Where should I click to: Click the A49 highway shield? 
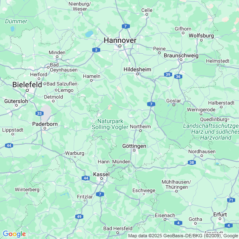(79, 217)
